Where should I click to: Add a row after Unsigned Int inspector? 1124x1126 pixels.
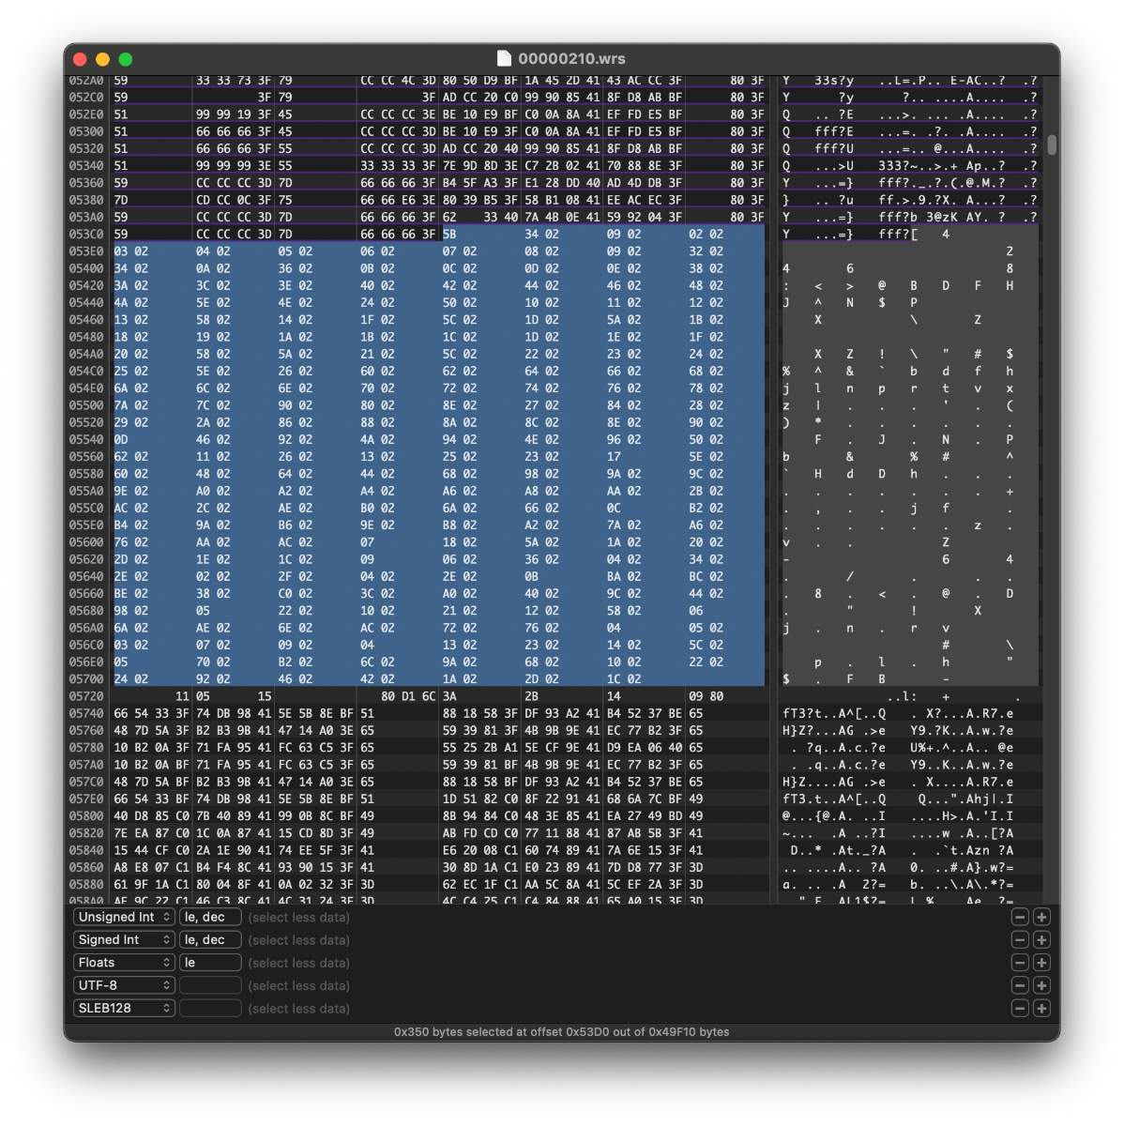pos(1041,918)
